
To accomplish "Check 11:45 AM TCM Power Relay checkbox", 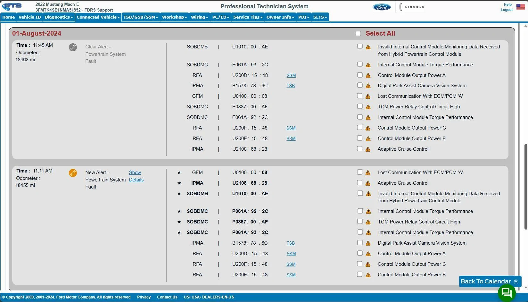I will click(359, 106).
